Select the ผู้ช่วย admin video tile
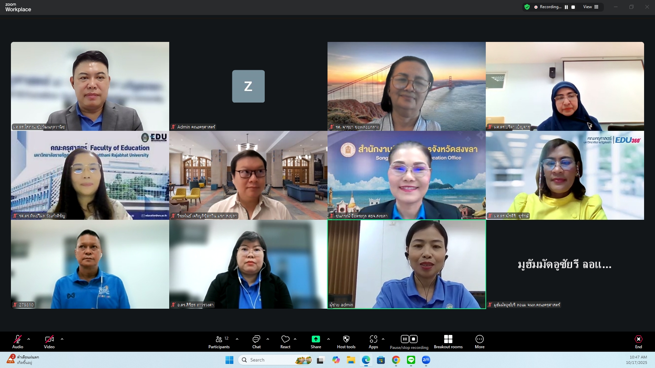This screenshot has width=655, height=368. click(406, 264)
